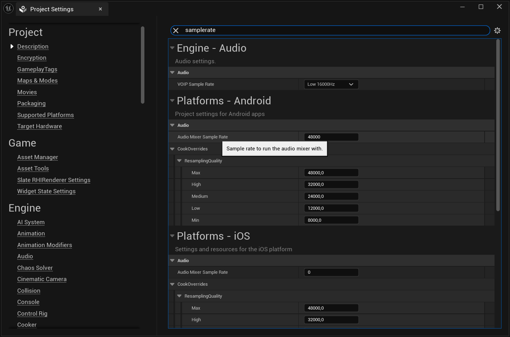Open the Packaging settings page
The width and height of the screenshot is (510, 337).
[31, 103]
